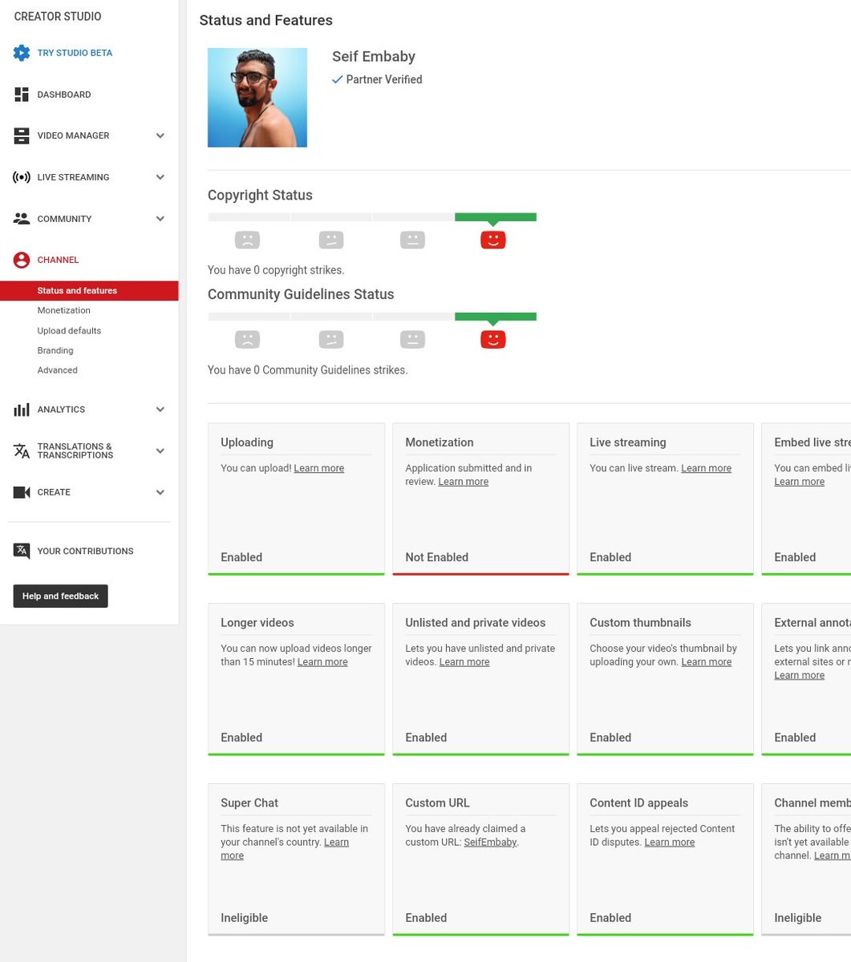Click the SeifEmbaby custom URL link
Screen dimensions: 851x962
(490, 843)
